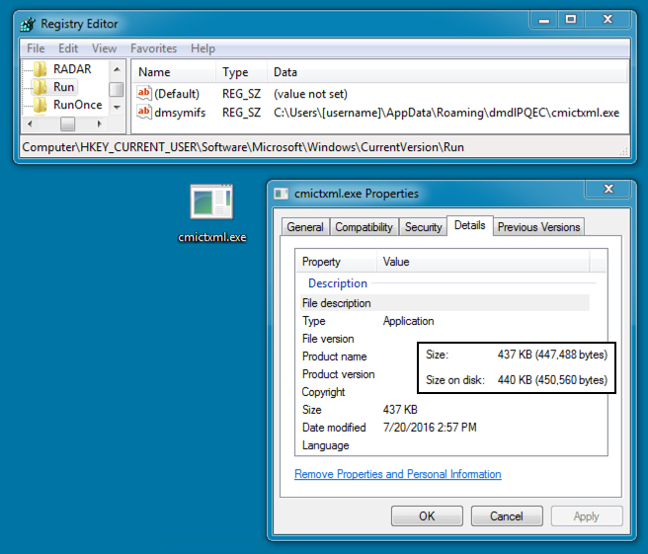Switch to the General tab

[304, 227]
